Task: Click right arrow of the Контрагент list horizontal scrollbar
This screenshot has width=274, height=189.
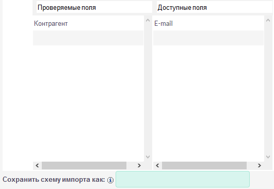Action: [x=139, y=165]
